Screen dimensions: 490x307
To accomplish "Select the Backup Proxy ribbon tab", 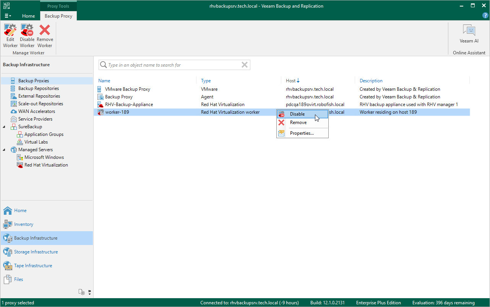I will (x=58, y=16).
